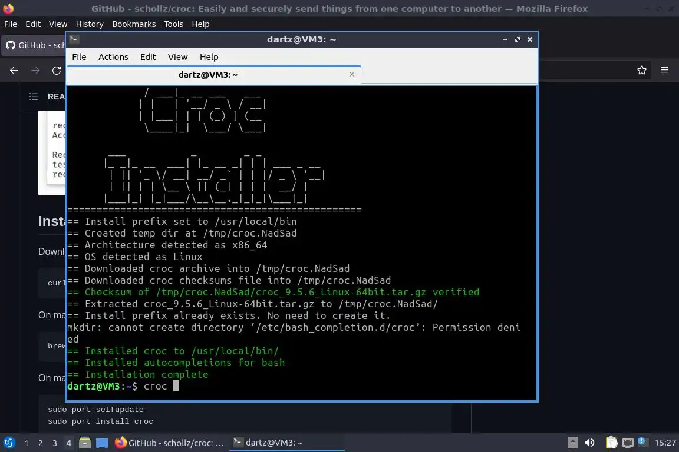679x452 pixels.
Task: Open Firefox History menu
Action: pos(90,24)
